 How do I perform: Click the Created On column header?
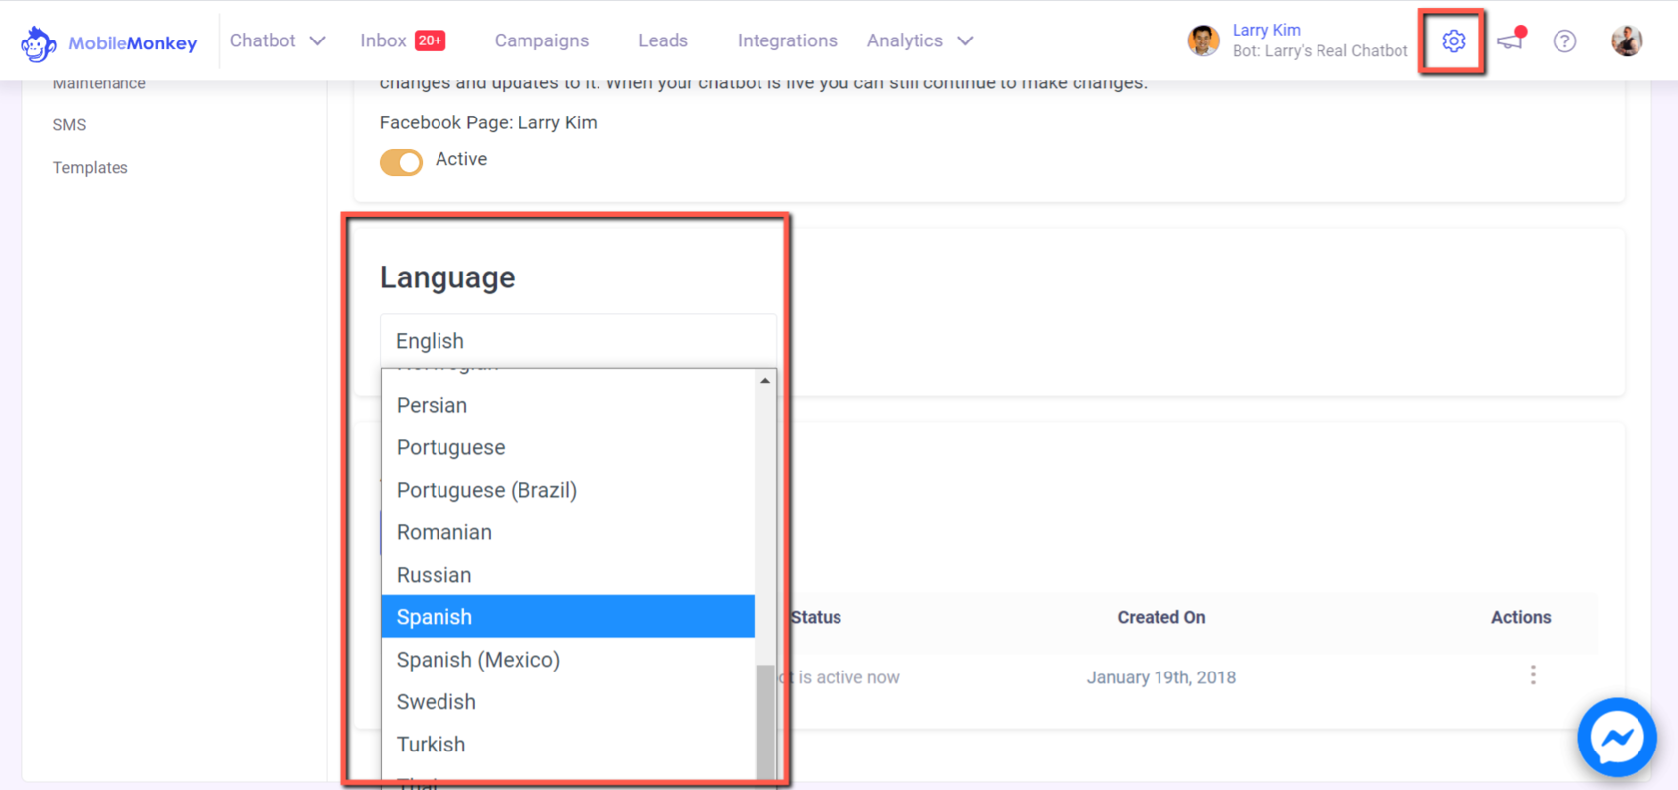[1161, 617]
